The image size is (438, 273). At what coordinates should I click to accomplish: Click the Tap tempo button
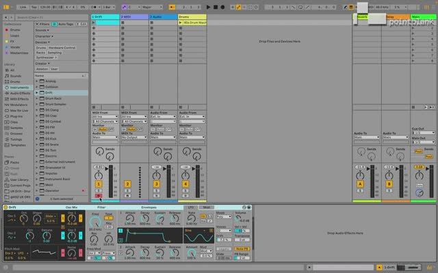tap(34, 7)
